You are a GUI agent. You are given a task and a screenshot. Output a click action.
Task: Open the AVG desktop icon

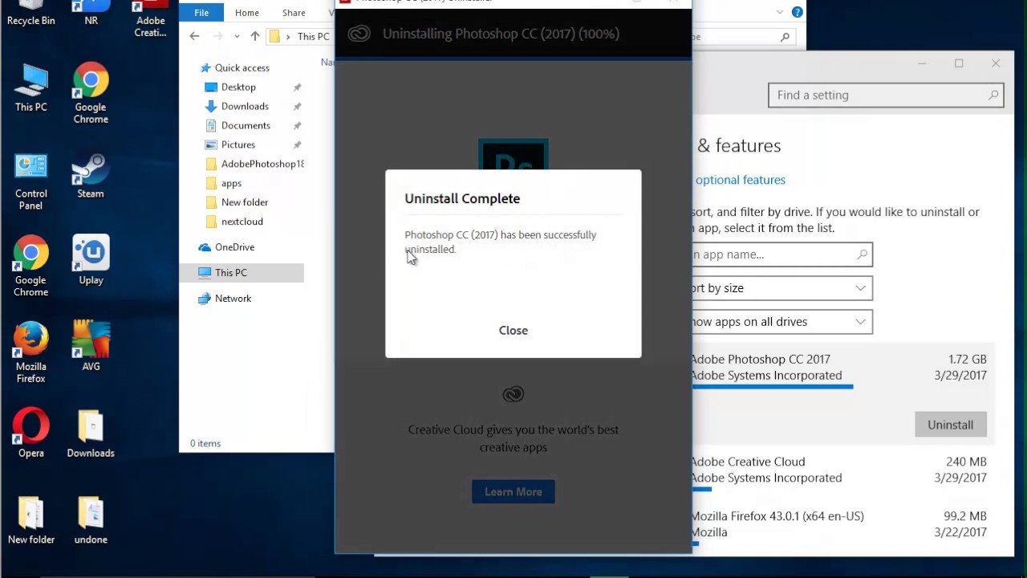(x=91, y=347)
